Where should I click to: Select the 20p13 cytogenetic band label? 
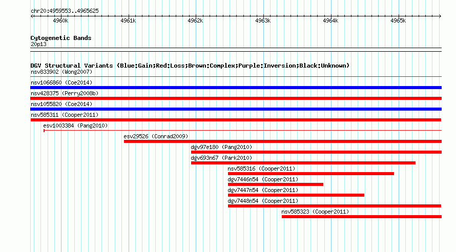38,44
